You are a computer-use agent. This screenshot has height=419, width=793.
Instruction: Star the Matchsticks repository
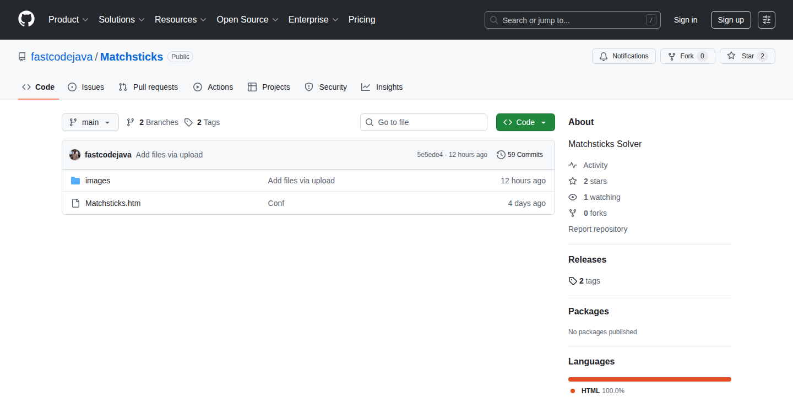click(747, 56)
